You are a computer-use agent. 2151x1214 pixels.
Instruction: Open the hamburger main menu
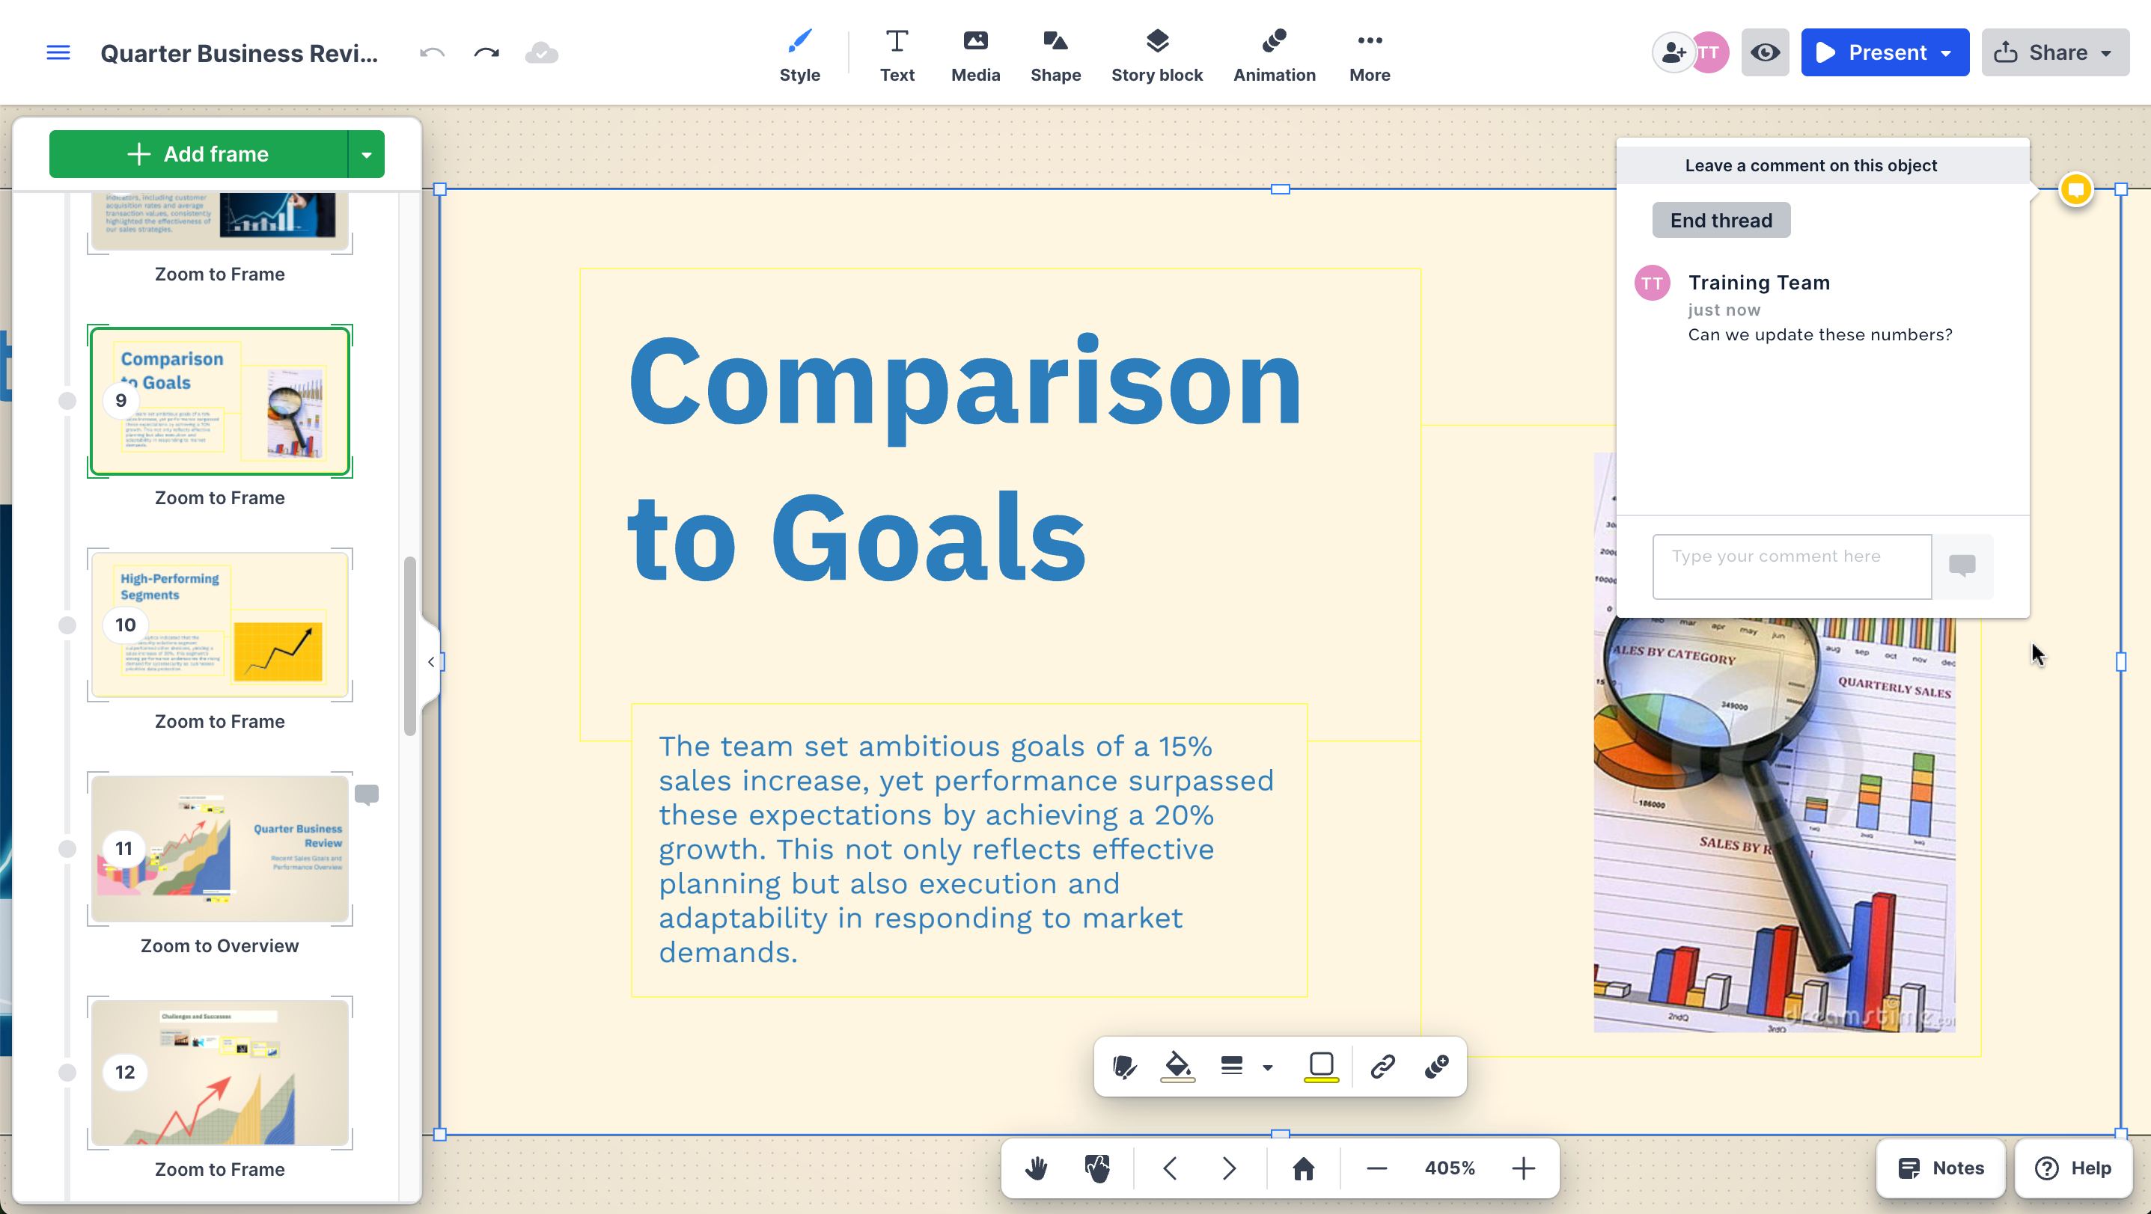58,52
